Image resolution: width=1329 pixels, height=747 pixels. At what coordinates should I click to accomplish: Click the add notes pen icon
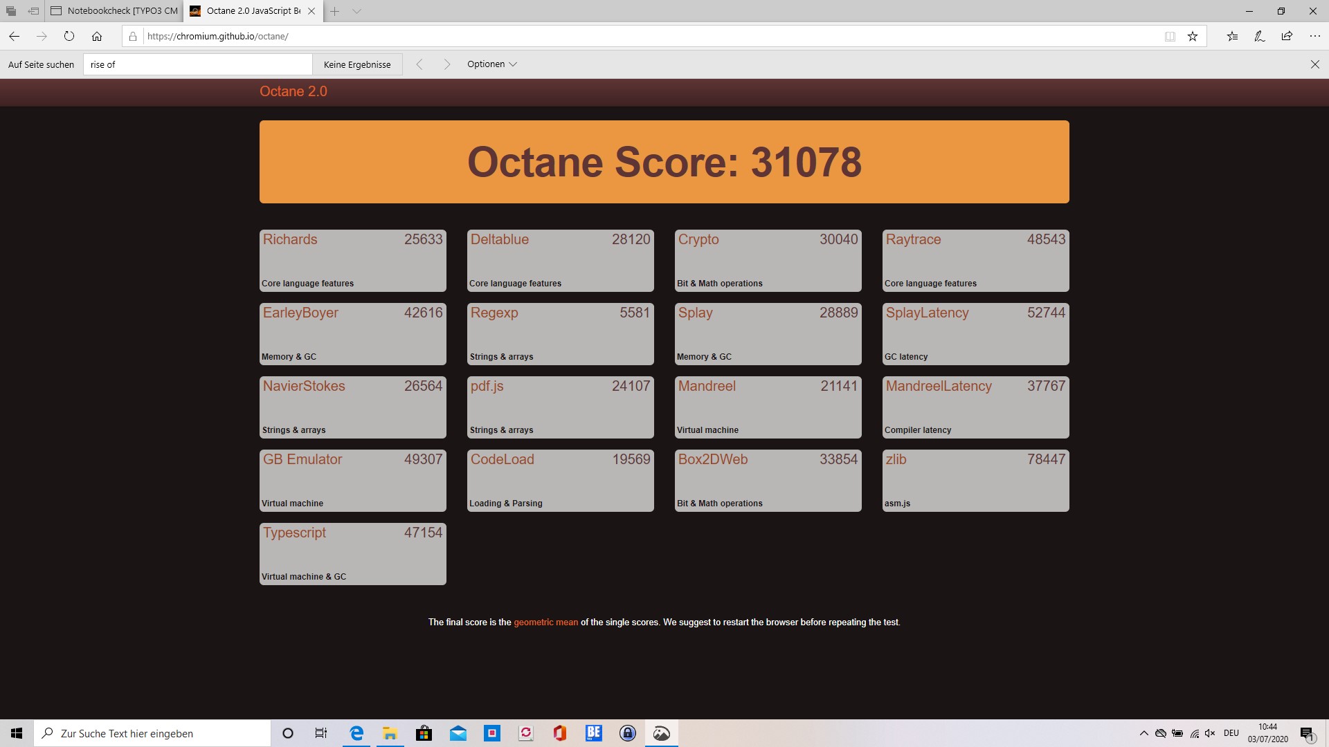(1259, 36)
